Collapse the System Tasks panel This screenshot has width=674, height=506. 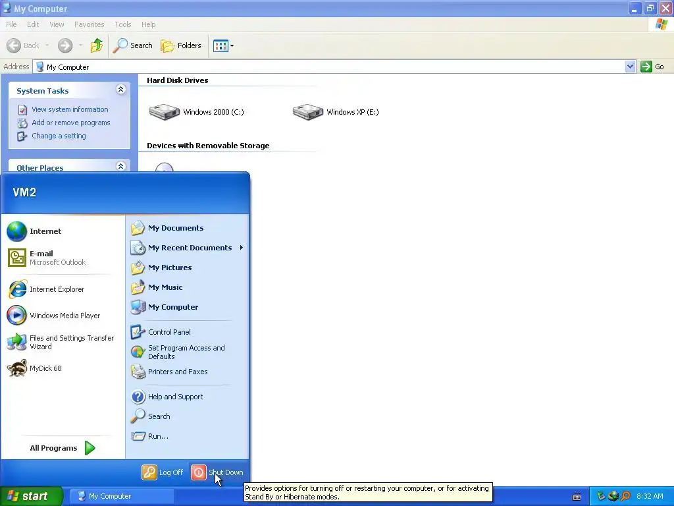click(x=121, y=90)
